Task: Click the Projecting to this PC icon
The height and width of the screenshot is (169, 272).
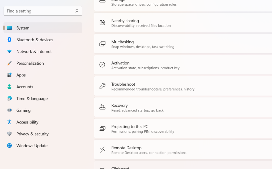Action: pos(102,128)
